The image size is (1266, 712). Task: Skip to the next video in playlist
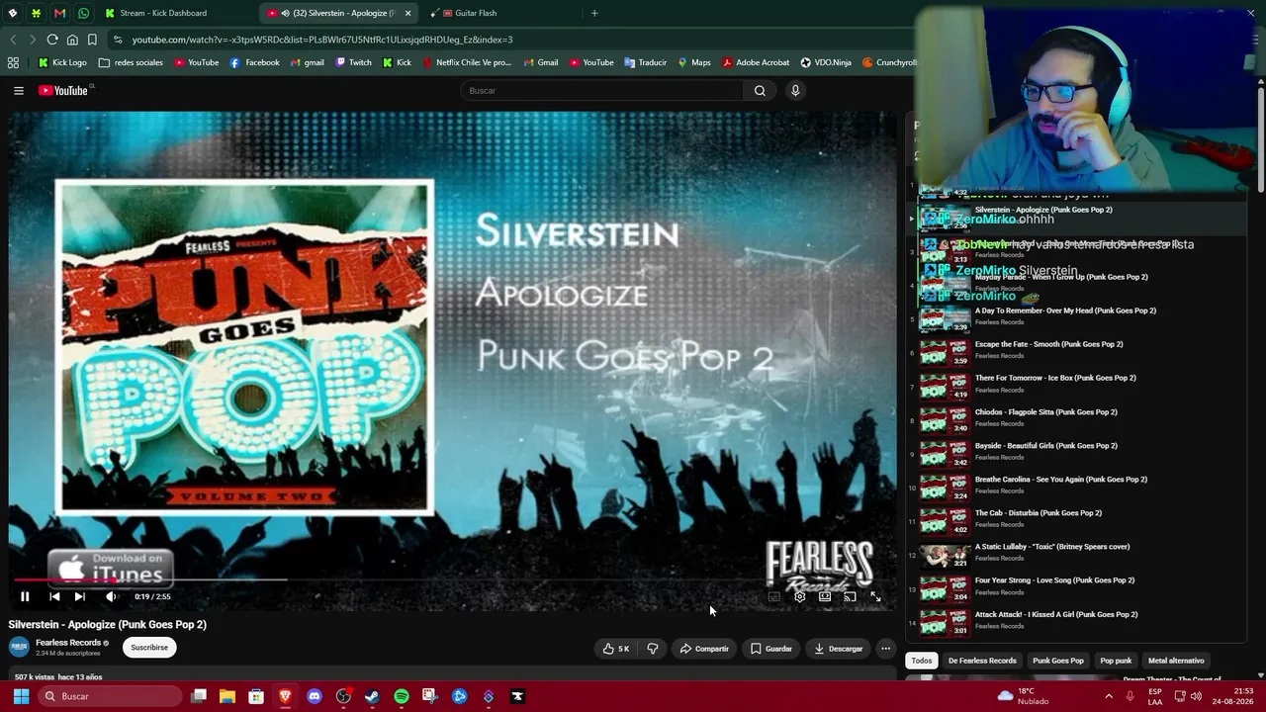[79, 596]
